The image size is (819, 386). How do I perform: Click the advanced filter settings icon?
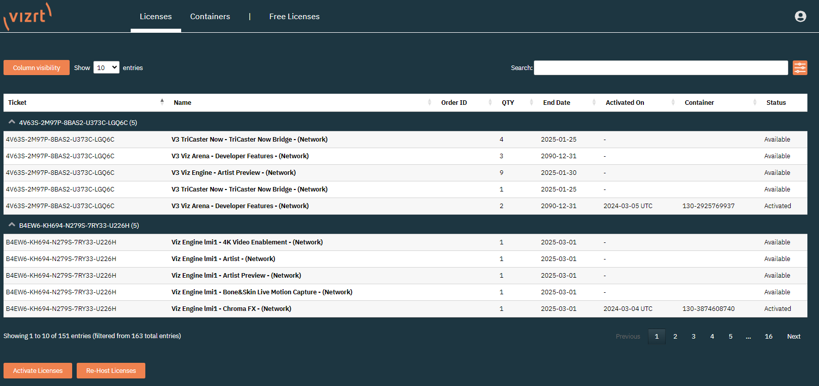pos(799,68)
